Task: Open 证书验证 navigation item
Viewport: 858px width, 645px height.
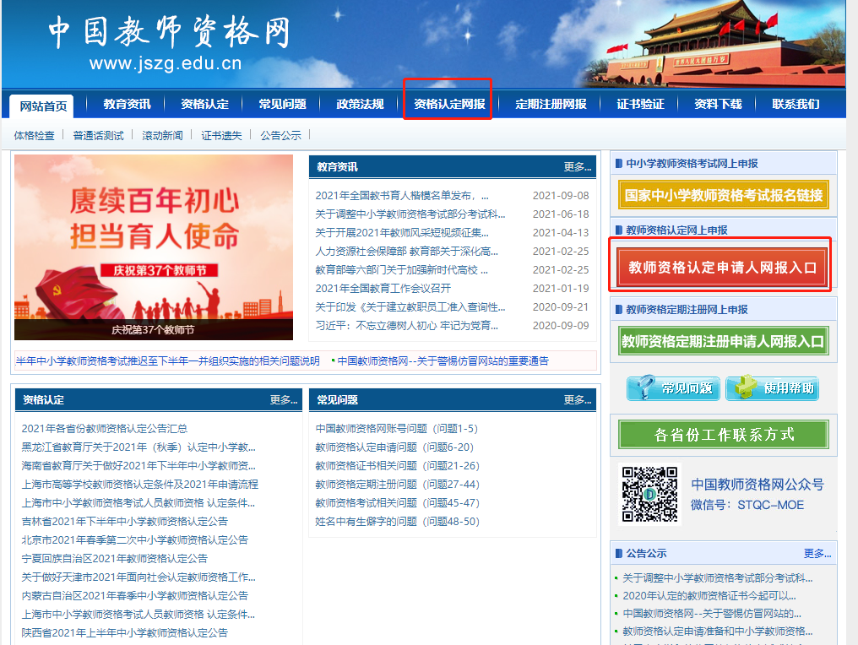Action: [x=640, y=104]
